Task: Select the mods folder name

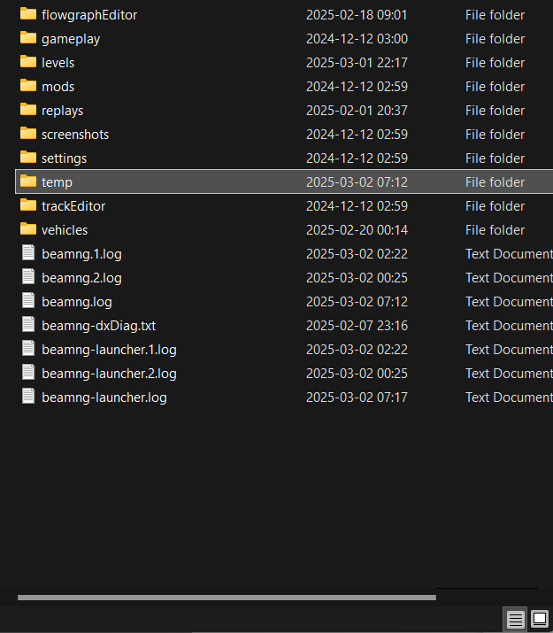Action: click(58, 87)
